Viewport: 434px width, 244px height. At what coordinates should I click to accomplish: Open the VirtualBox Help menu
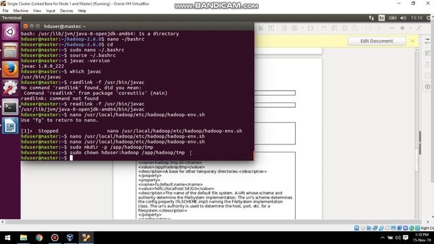tap(82, 11)
